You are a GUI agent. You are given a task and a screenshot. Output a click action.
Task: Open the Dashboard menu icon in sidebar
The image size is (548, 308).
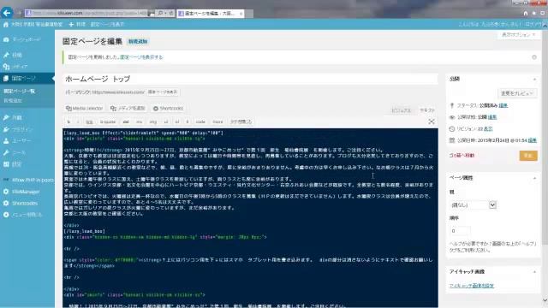6,39
